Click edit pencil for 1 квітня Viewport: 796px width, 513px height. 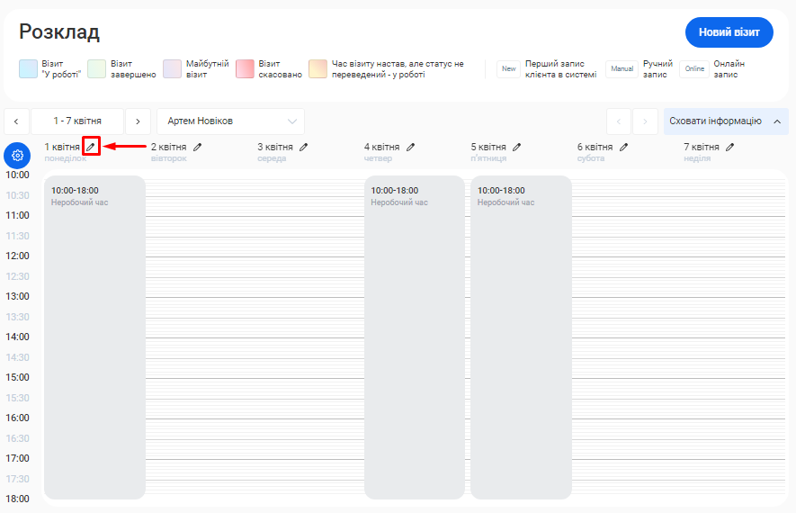pos(90,147)
